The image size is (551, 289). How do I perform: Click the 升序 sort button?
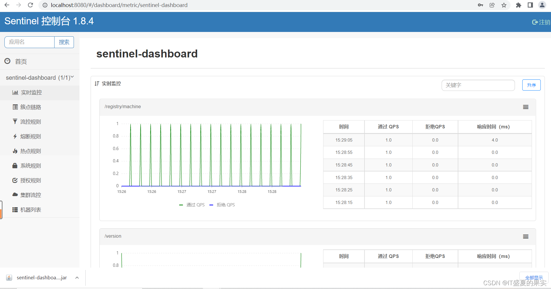point(531,85)
